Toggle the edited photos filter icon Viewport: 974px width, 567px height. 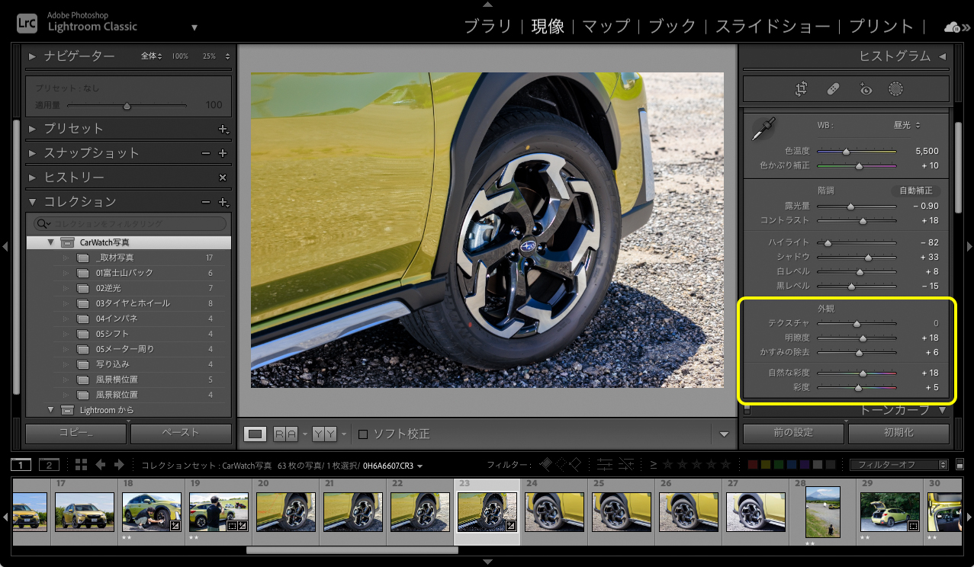(605, 464)
